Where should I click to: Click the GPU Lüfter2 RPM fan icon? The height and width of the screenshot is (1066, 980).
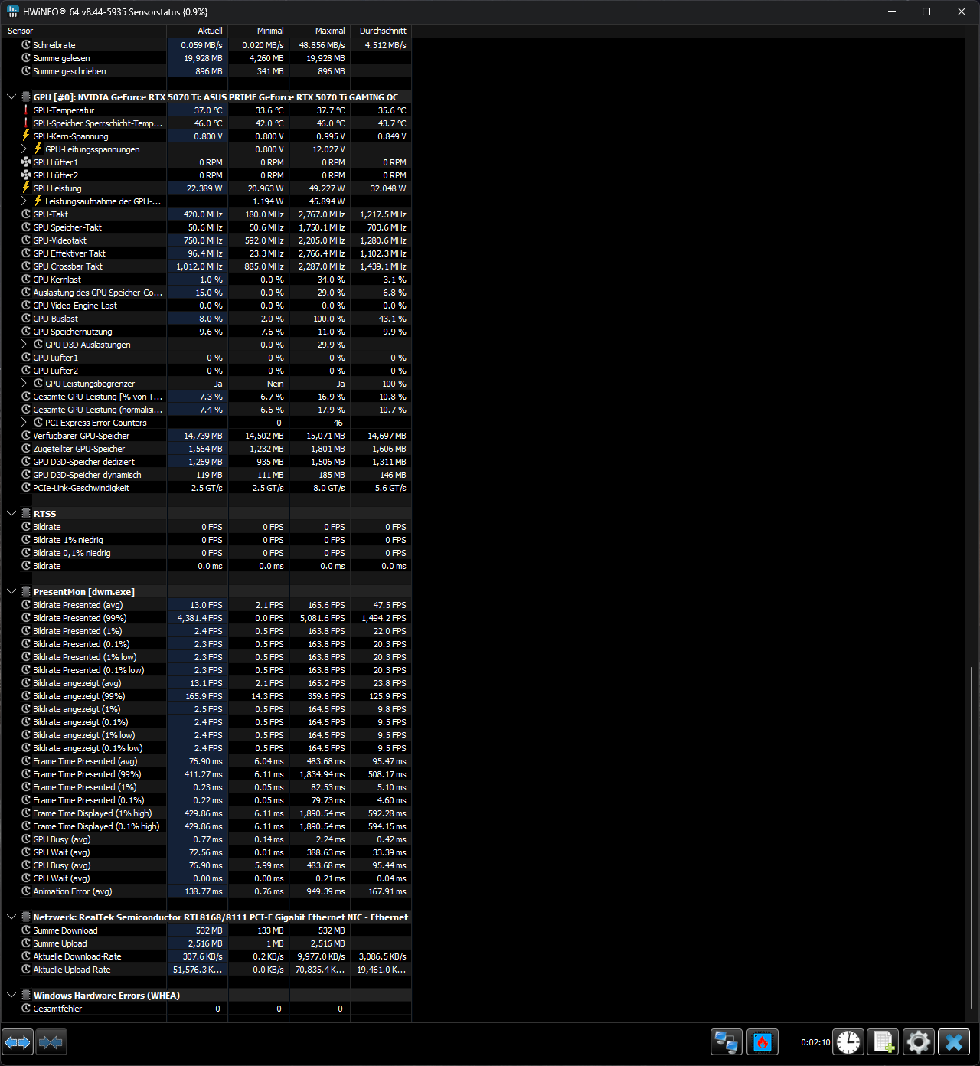(x=26, y=175)
